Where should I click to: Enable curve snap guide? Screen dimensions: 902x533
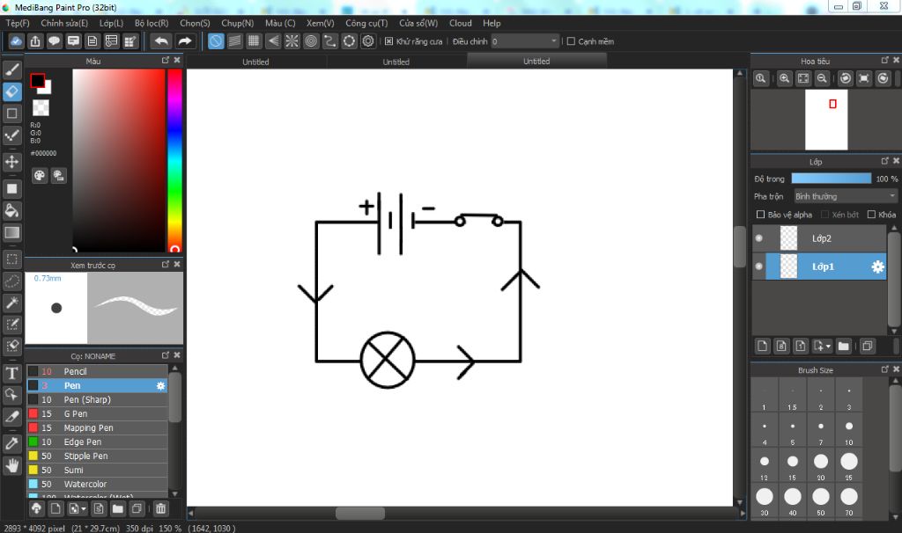(330, 41)
